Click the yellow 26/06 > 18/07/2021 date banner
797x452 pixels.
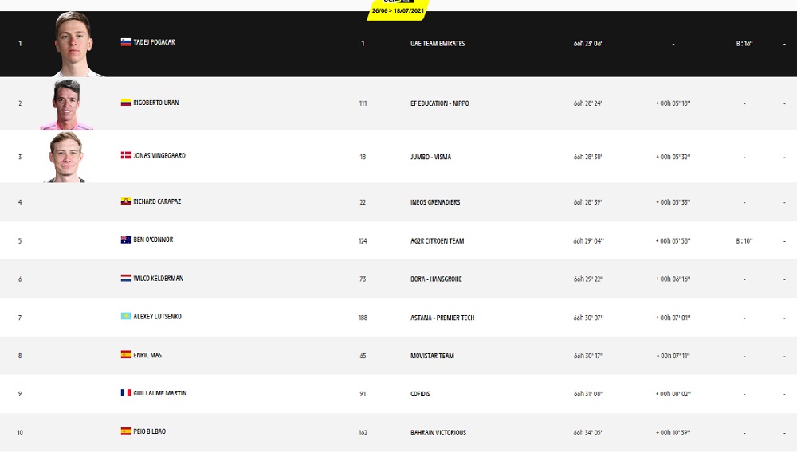click(x=398, y=11)
